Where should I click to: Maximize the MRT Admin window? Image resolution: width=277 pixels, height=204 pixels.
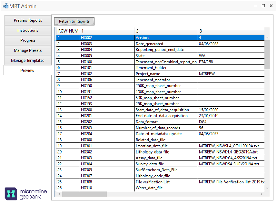click(263, 6)
